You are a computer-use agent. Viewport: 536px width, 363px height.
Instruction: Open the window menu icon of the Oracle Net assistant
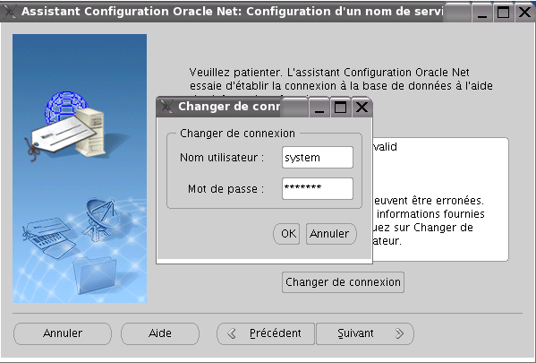point(9,12)
